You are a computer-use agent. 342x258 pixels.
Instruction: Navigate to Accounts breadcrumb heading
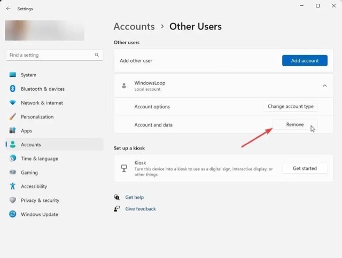point(134,26)
